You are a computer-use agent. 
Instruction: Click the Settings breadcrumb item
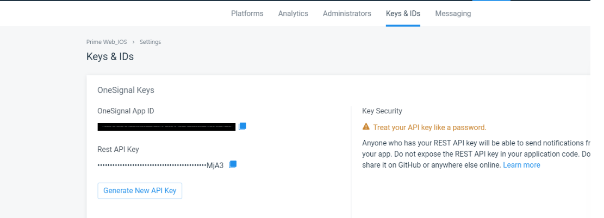click(x=150, y=42)
